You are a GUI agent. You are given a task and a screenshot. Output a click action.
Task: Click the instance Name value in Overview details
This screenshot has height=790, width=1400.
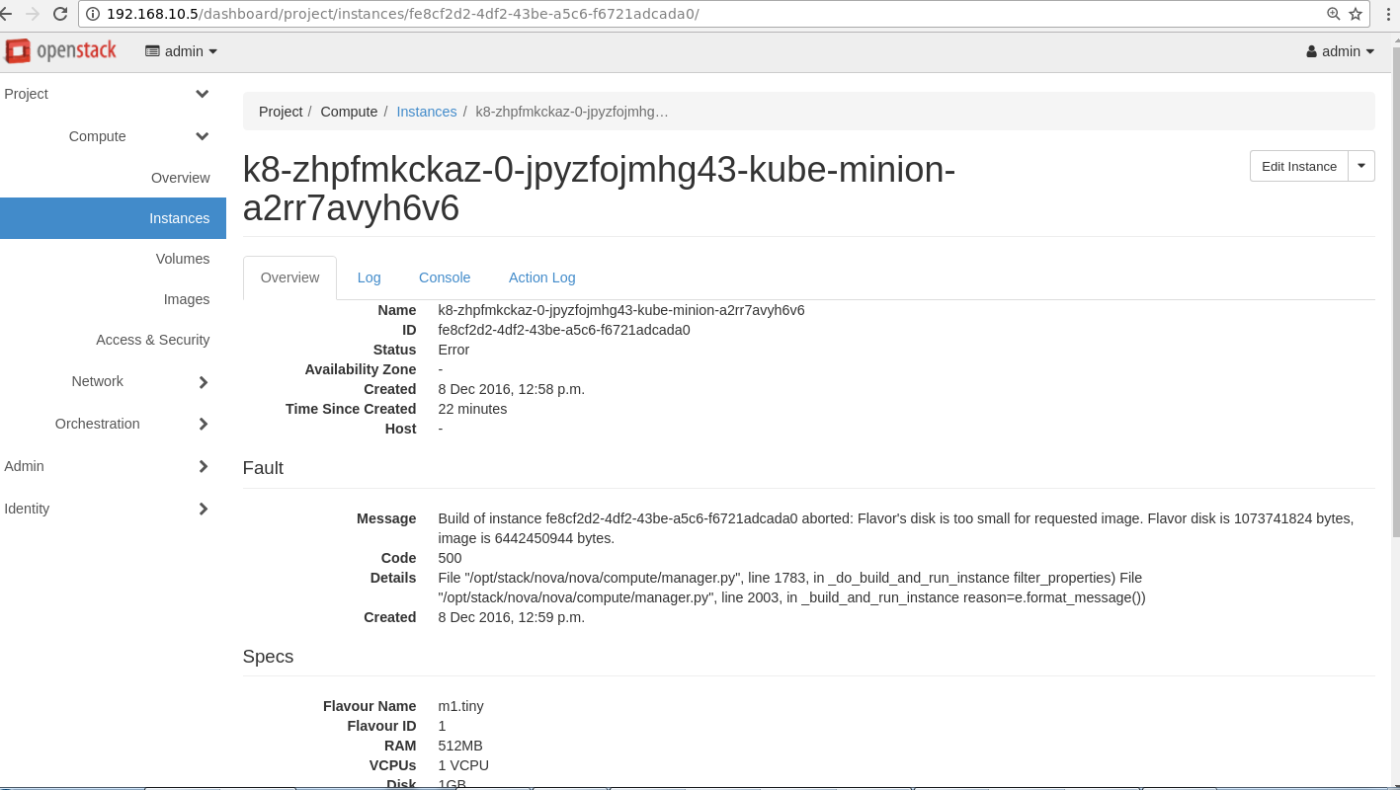[x=621, y=310]
